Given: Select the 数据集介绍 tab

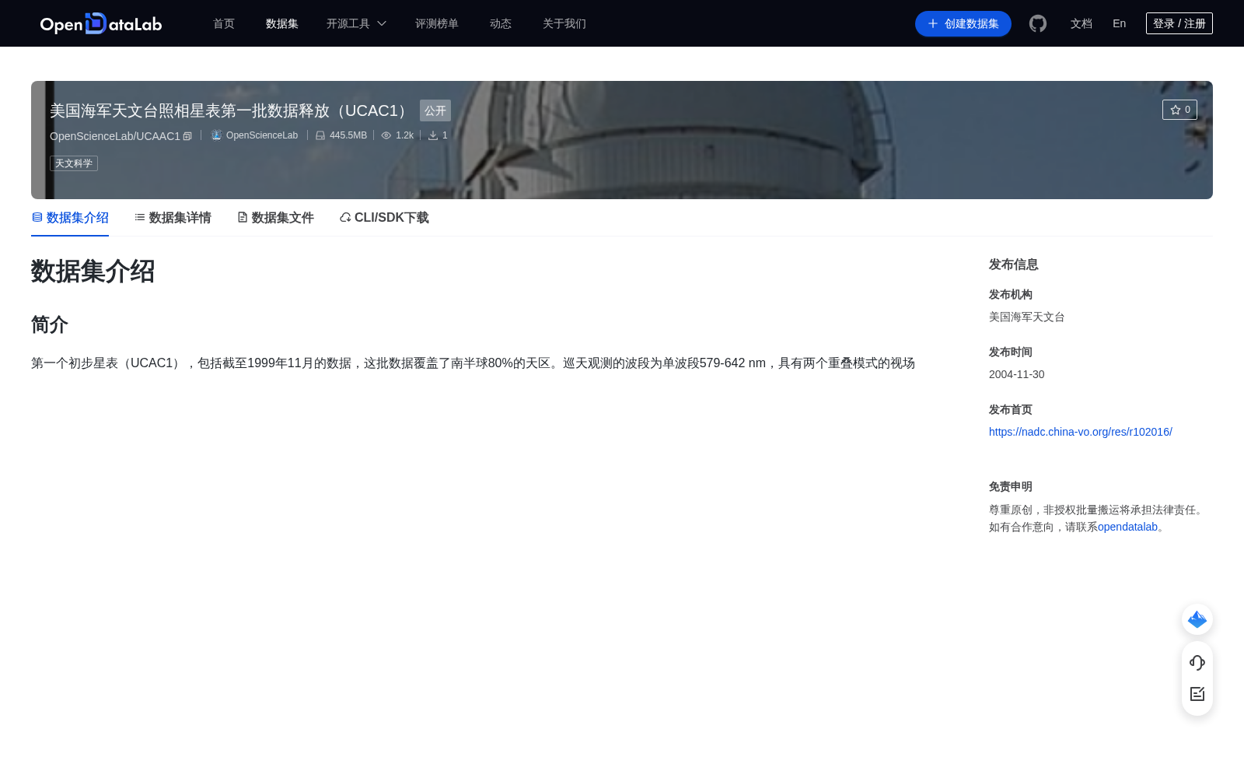Looking at the screenshot, I should click(70, 218).
